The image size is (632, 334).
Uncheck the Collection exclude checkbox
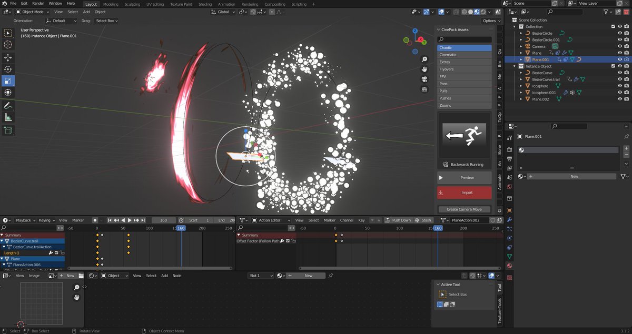[x=613, y=26]
